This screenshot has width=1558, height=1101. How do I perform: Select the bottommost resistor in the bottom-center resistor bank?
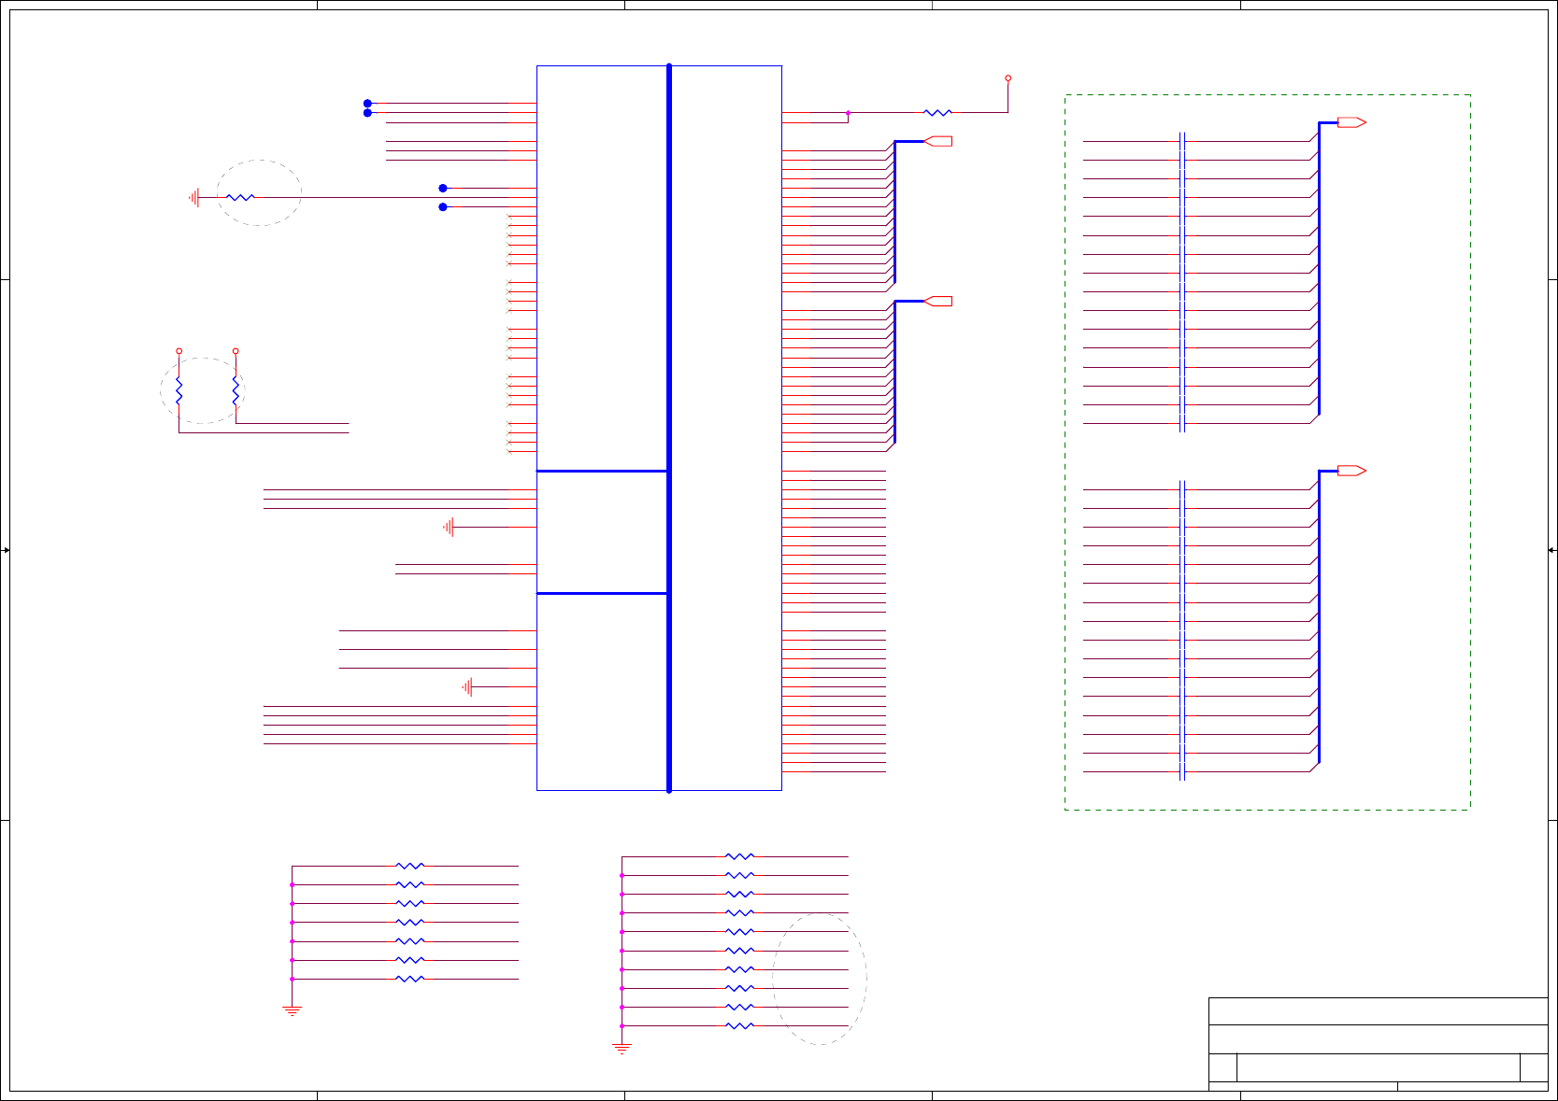739,1025
